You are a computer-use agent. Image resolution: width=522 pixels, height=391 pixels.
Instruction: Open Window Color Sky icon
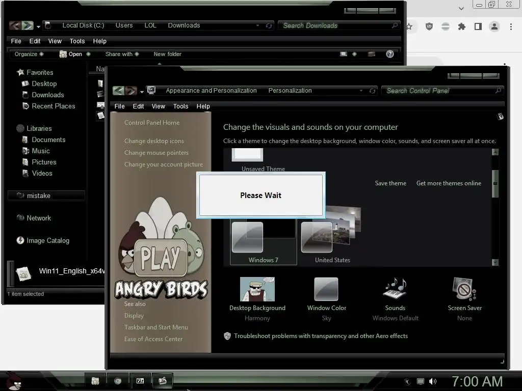326,289
